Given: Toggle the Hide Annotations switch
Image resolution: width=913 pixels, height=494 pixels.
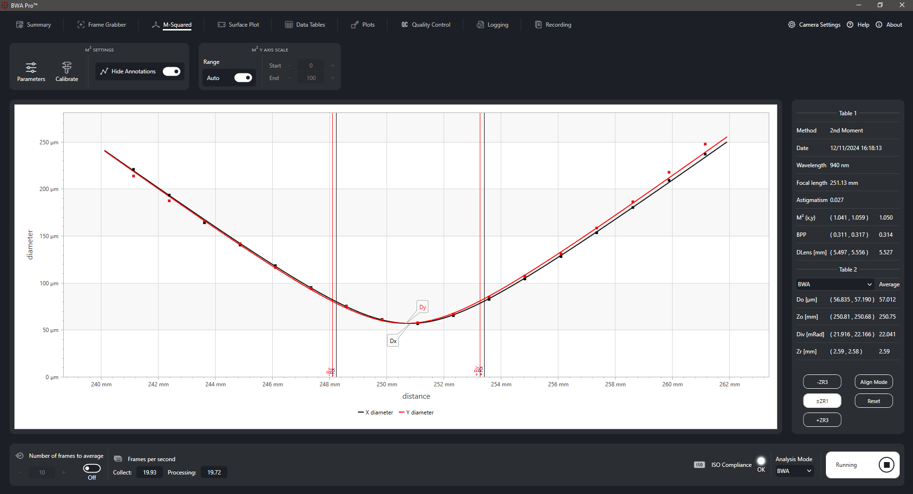Looking at the screenshot, I should tap(171, 71).
